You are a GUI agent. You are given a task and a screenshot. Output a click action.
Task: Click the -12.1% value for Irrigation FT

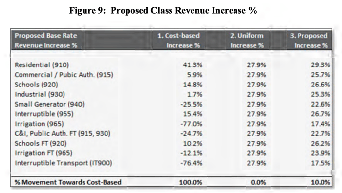pyautogui.click(x=192, y=153)
